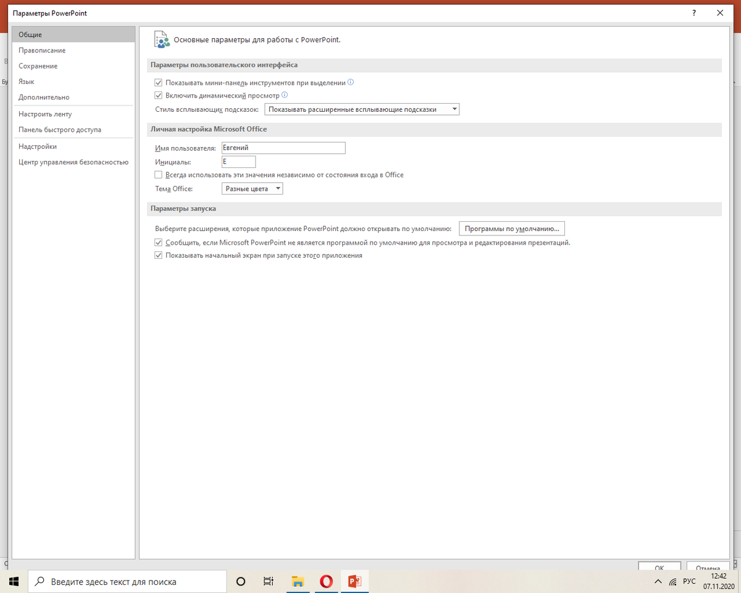
Task: Toggle show mini-toolbar on selection checkbox
Action: coord(159,82)
